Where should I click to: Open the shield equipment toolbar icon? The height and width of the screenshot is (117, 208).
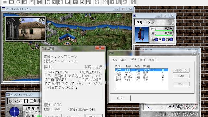coord(48,2)
